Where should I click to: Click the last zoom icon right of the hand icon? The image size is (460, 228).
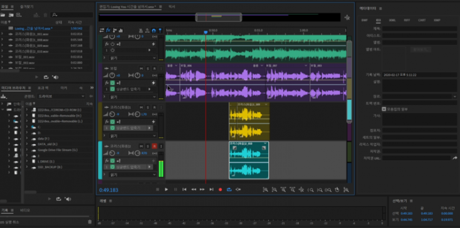(346, 190)
